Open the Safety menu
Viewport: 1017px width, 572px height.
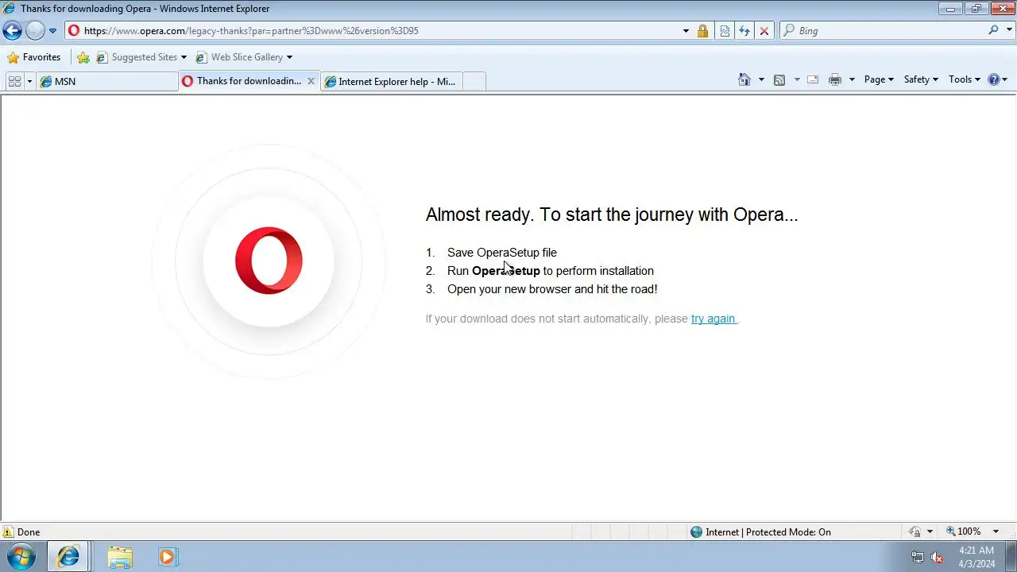click(921, 79)
